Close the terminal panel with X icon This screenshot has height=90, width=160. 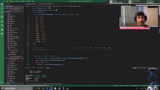(x=158, y=68)
